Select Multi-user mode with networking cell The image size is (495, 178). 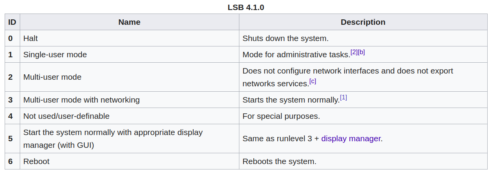[129, 100]
